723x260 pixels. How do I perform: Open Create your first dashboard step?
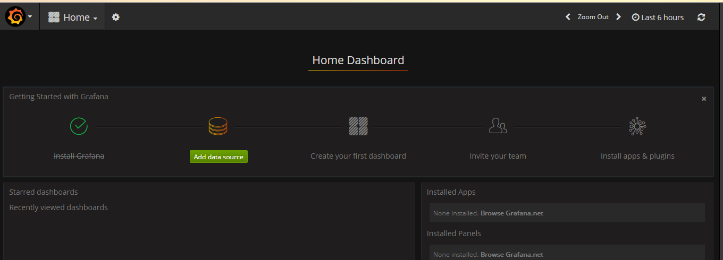click(358, 156)
